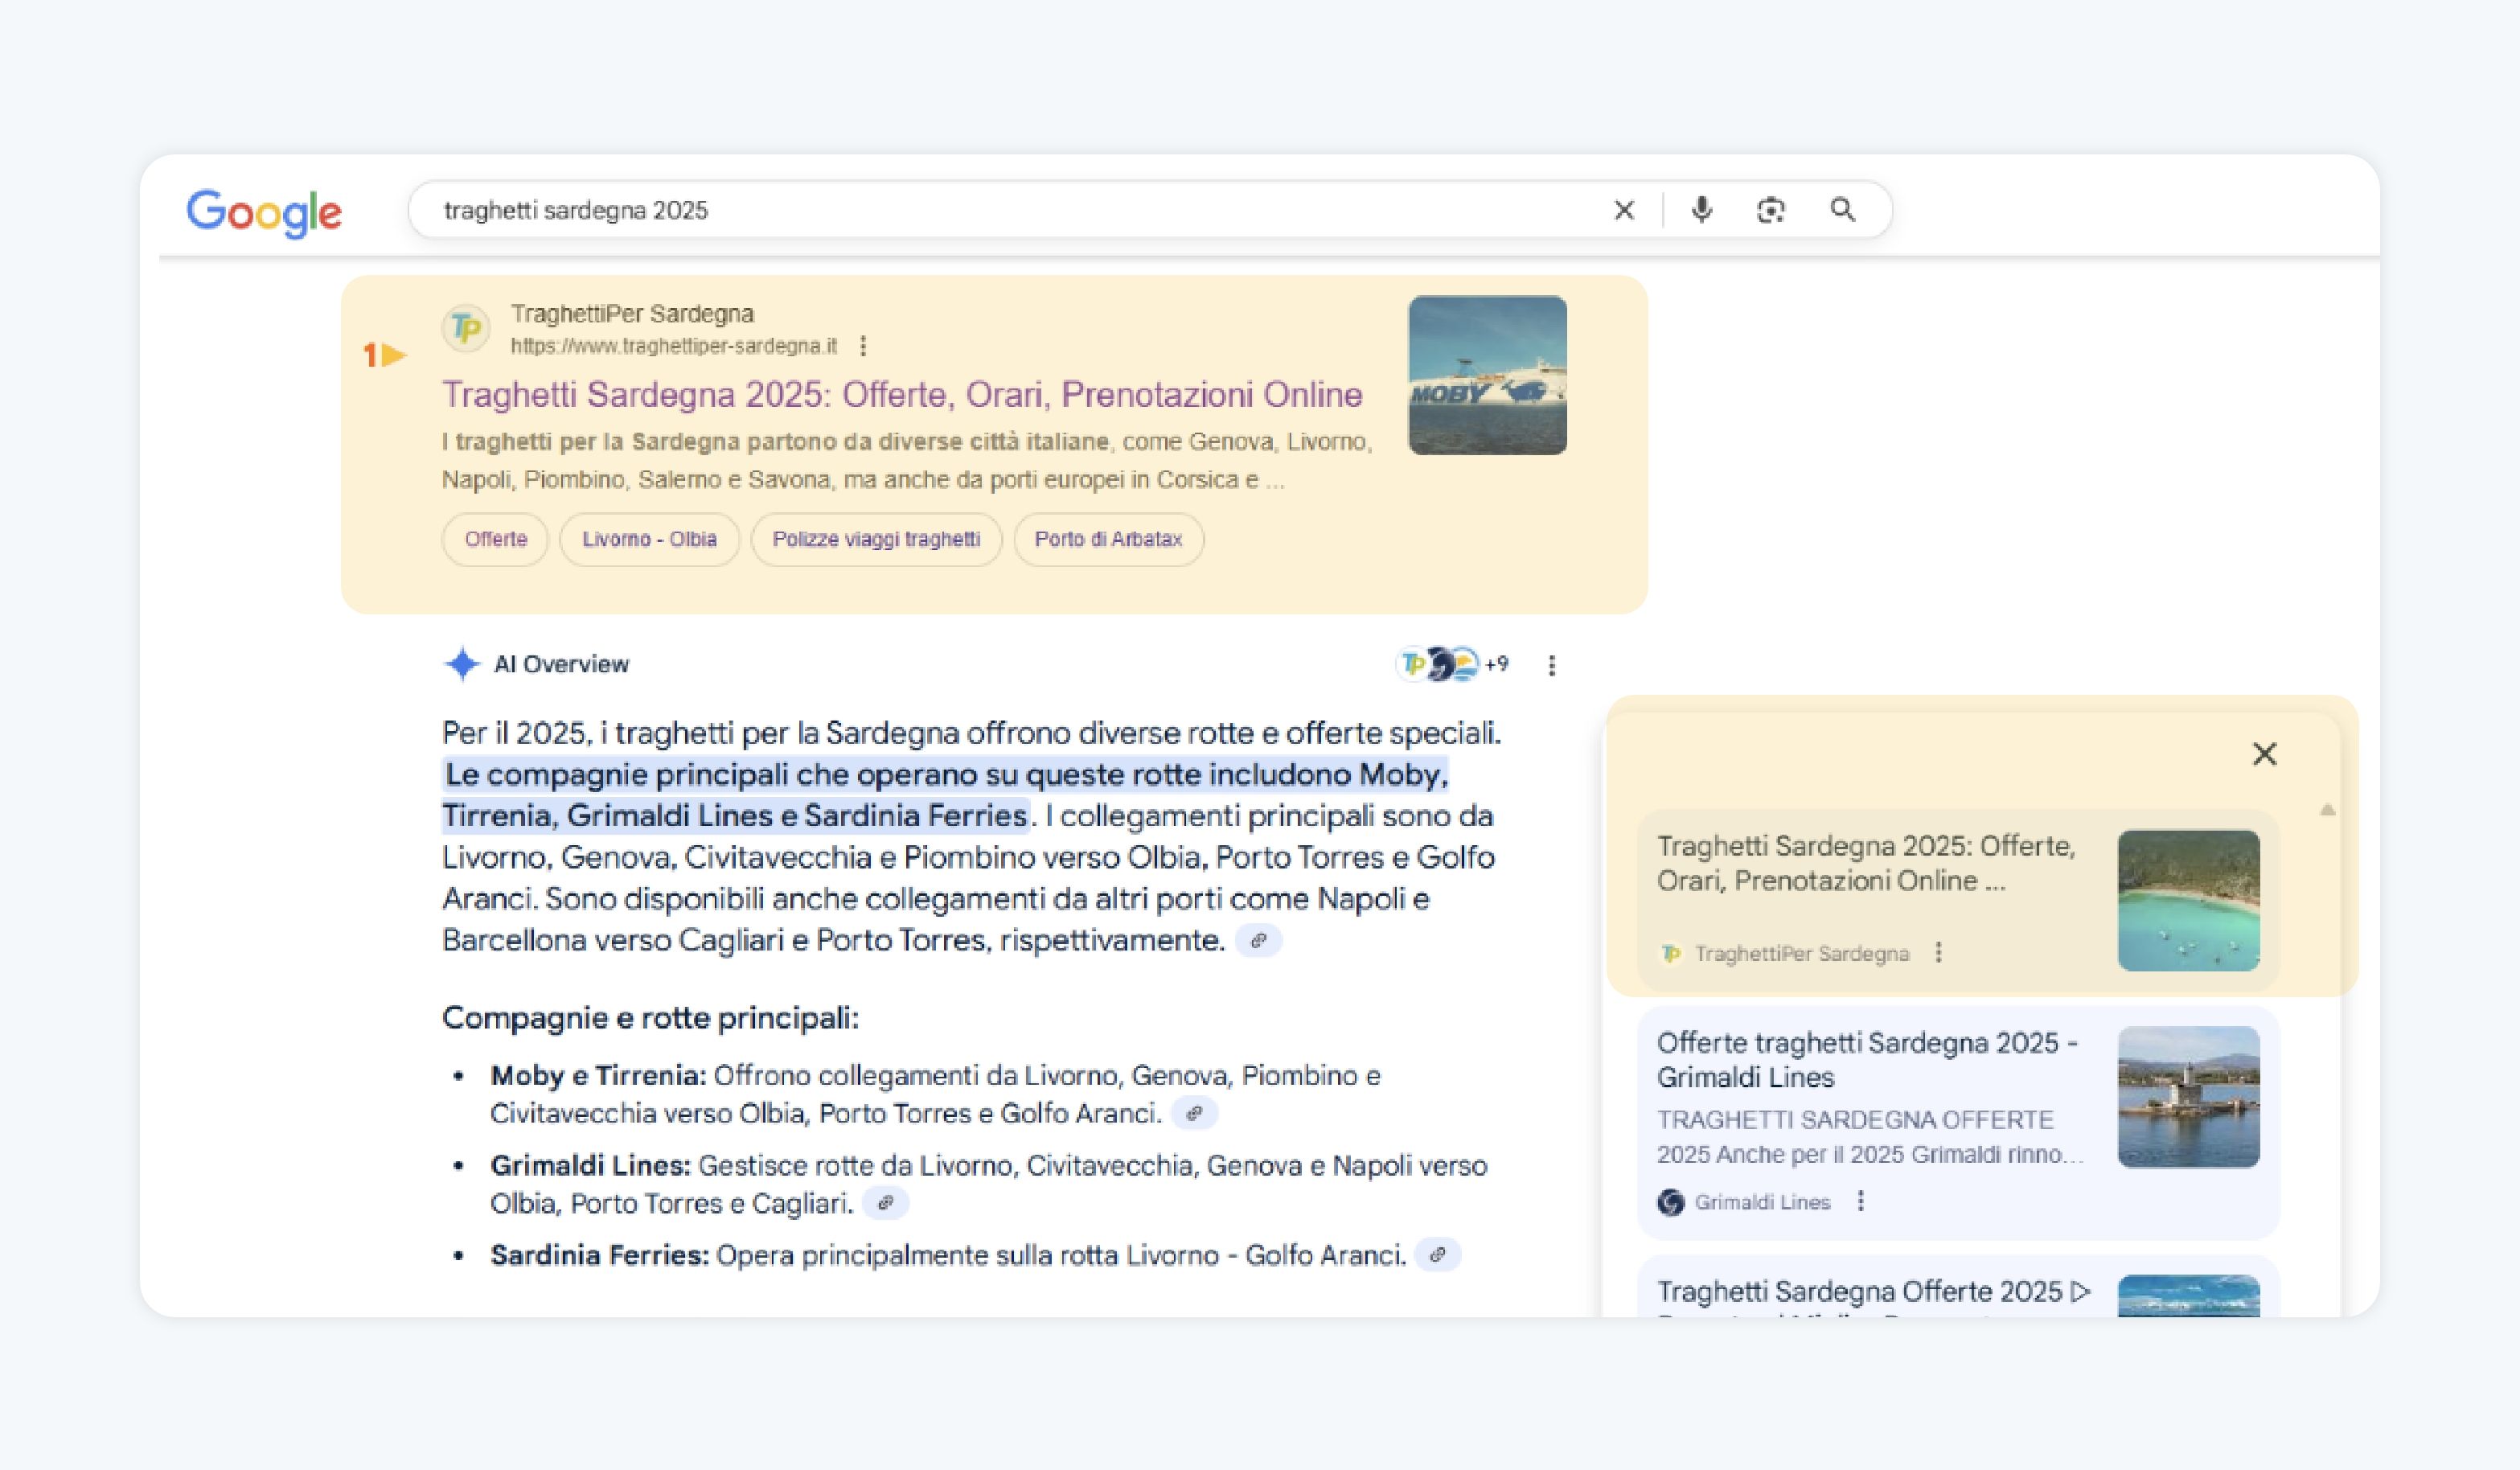Open the three-dot menu on Grimaldi Lines source card
This screenshot has width=2520, height=1470.
point(1861,1201)
